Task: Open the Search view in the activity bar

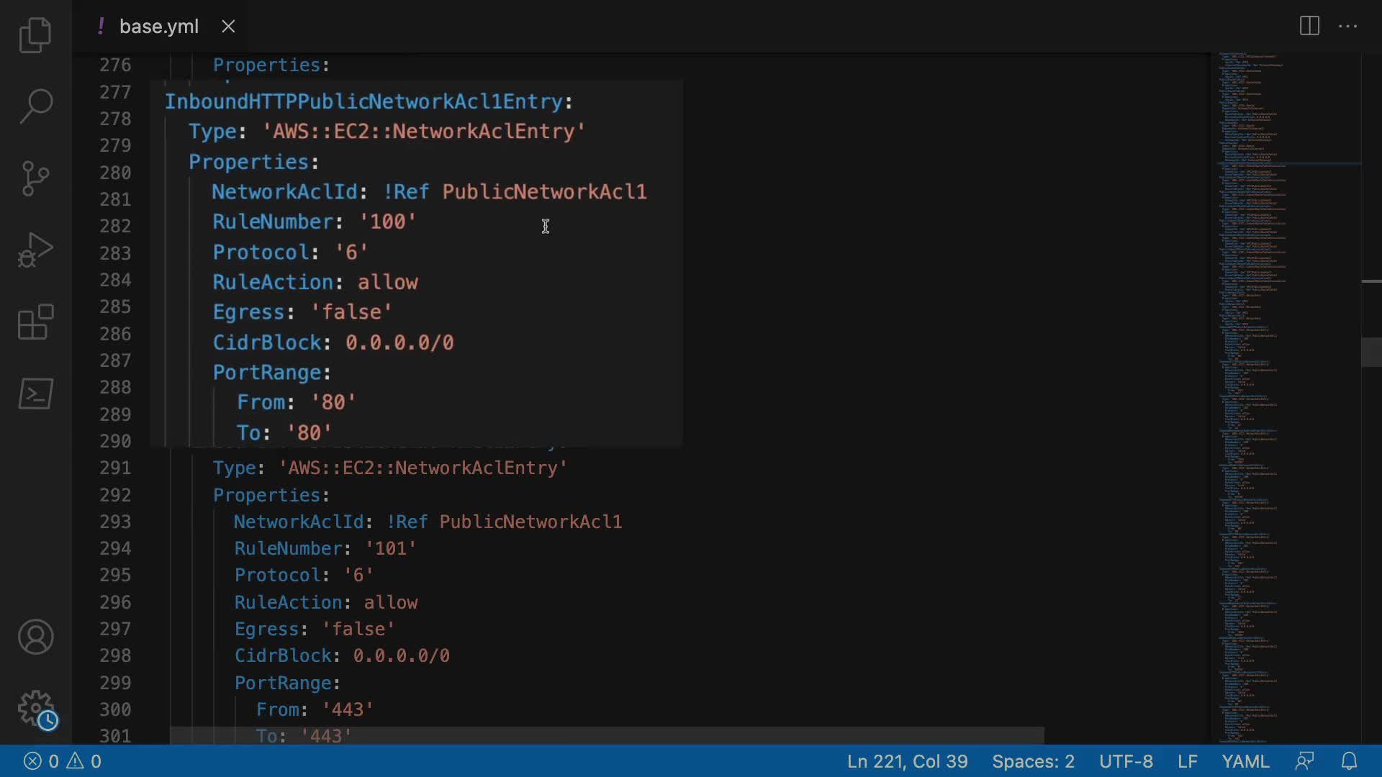Action: 35,106
